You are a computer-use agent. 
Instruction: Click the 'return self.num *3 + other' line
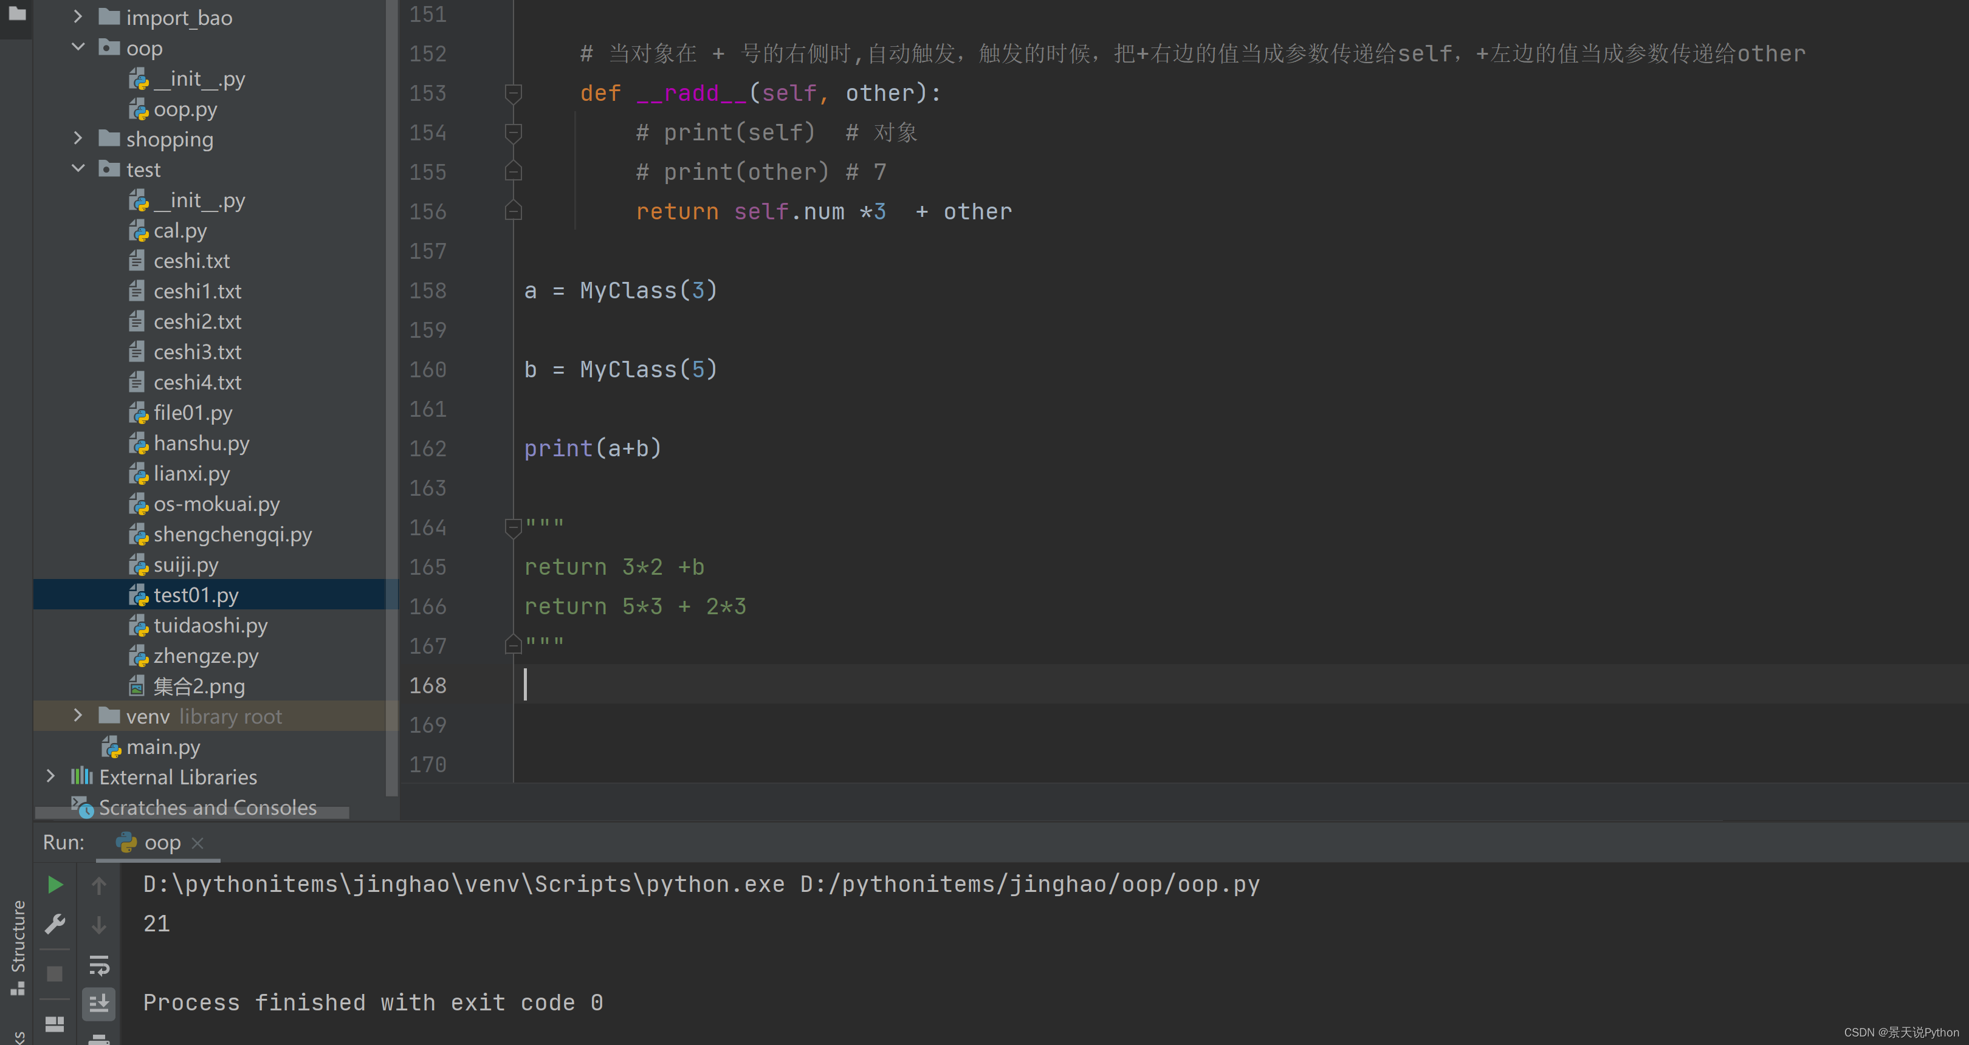[x=824, y=211]
